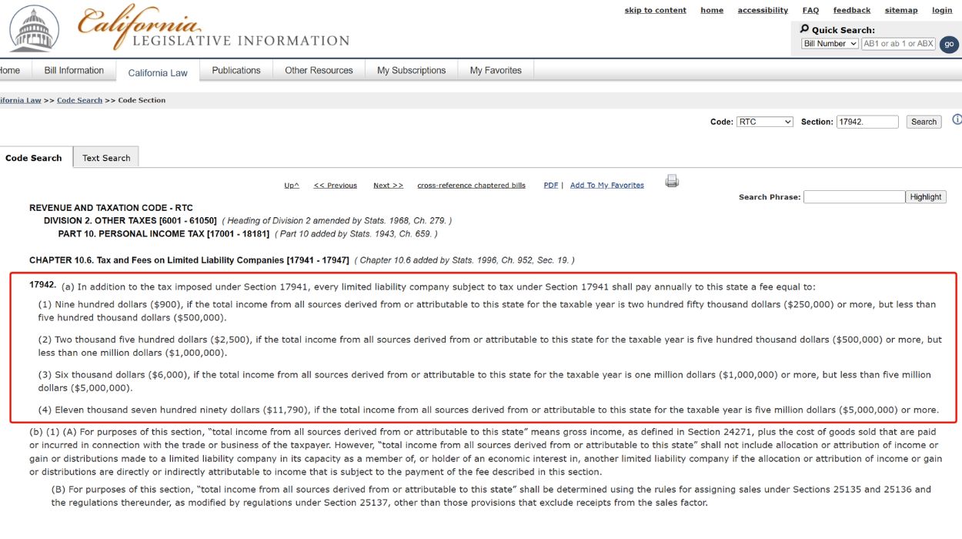Open the Bill Number quick search dropdown
Viewport: 962px width, 539px height.
(x=829, y=43)
